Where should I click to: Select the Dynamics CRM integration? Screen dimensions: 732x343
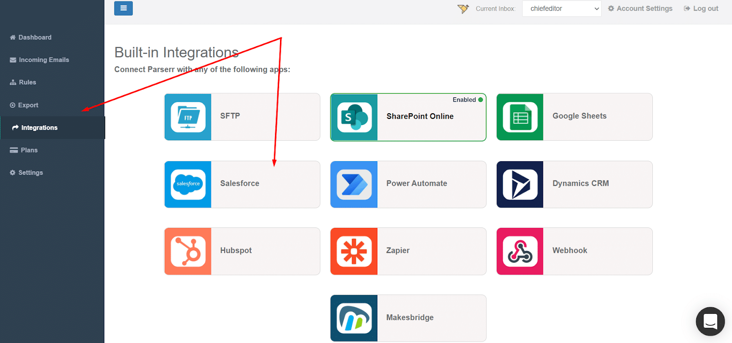tap(575, 185)
